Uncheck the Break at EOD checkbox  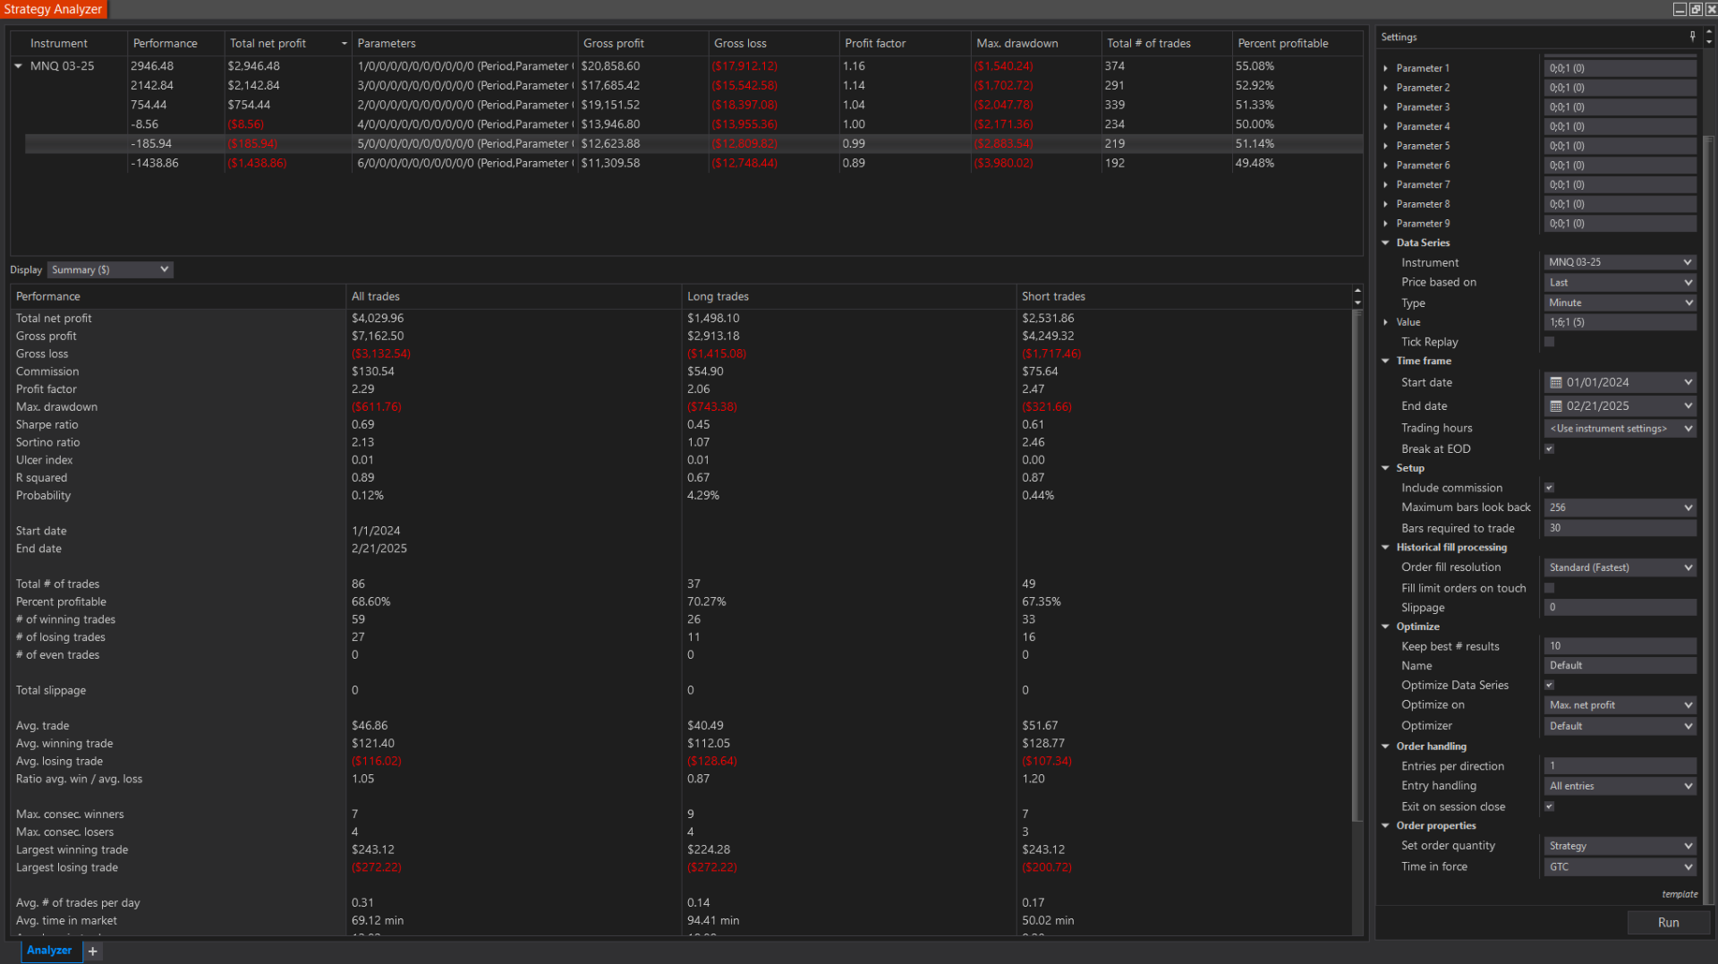click(1550, 449)
